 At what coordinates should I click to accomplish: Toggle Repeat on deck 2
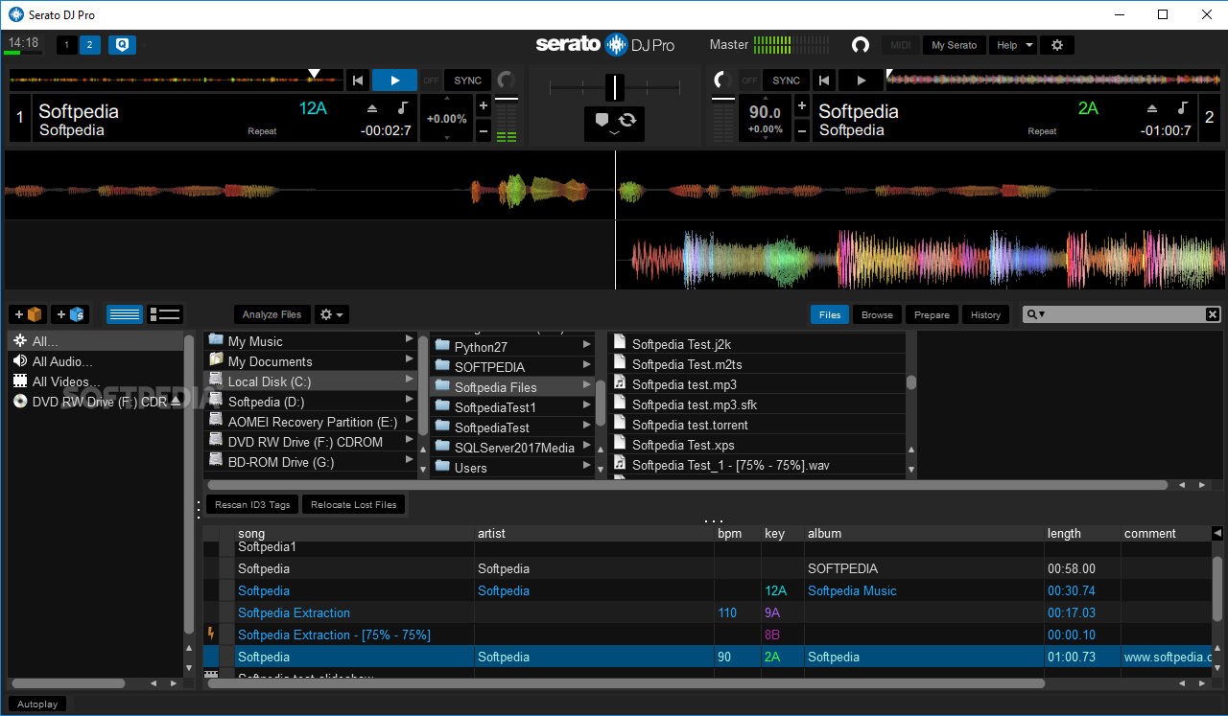click(x=1042, y=131)
